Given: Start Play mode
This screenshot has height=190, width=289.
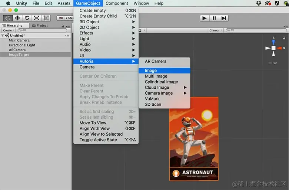Looking at the screenshot, I should point(205,18).
